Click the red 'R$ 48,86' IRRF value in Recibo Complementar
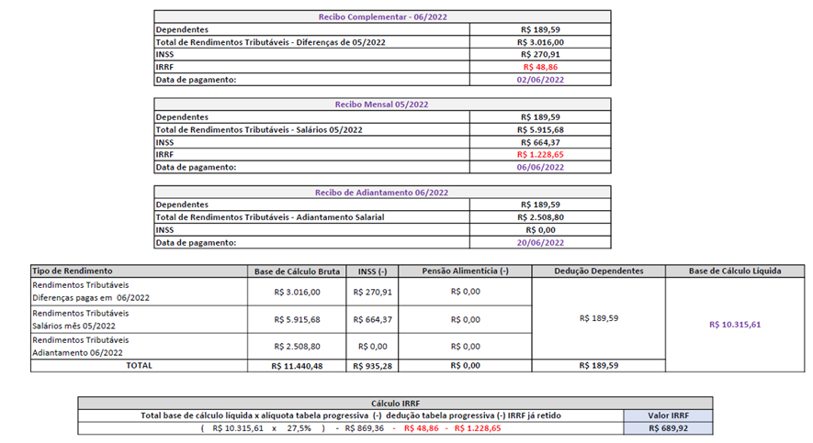 tap(540, 67)
